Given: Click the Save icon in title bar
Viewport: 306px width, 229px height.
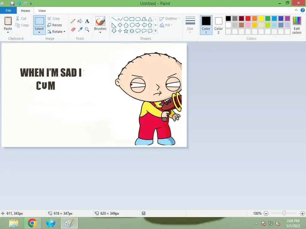Looking at the screenshot, I should tap(12, 3).
